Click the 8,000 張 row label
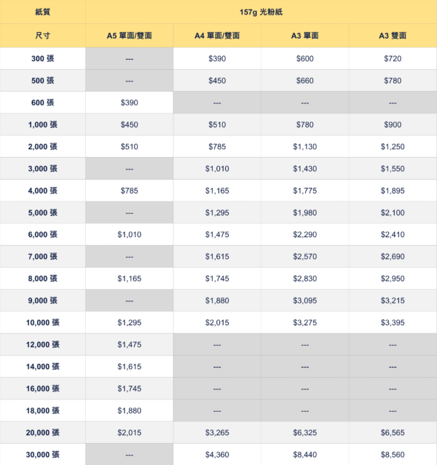The height and width of the screenshot is (465, 437). coord(43,279)
